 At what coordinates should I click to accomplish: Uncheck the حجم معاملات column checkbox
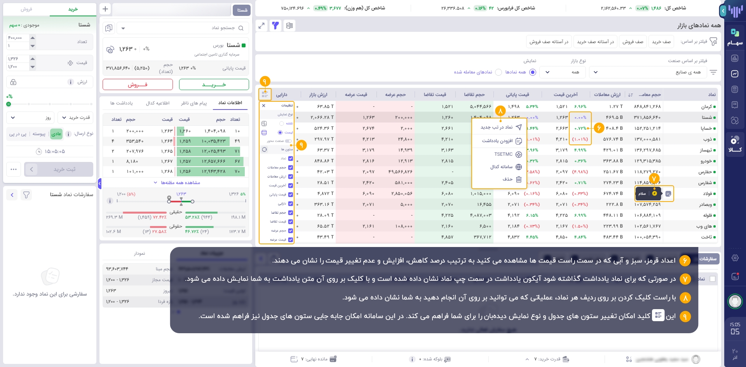(291, 167)
